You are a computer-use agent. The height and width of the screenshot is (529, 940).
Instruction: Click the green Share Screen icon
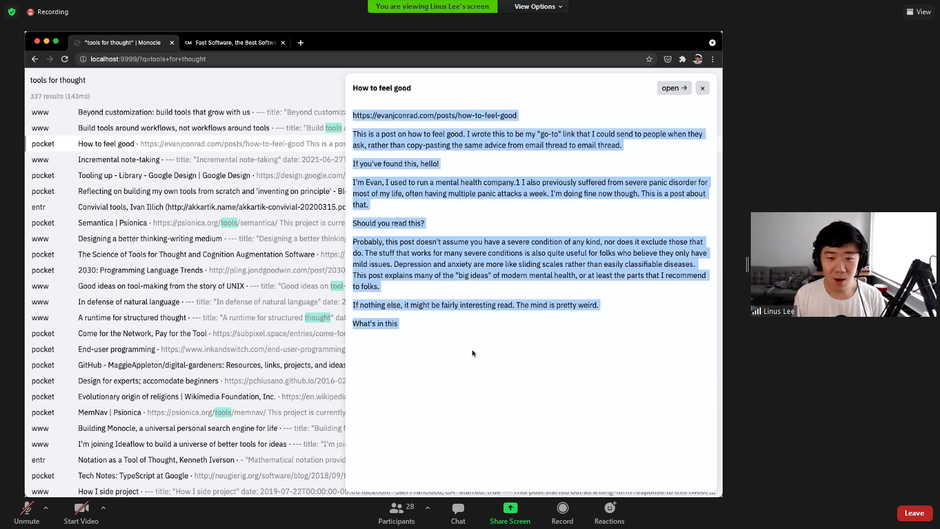point(510,508)
